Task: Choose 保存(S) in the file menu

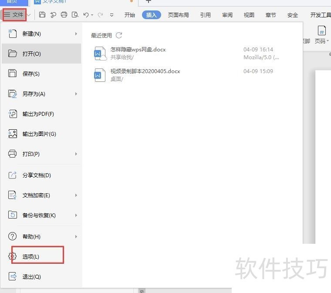Action: 41,74
